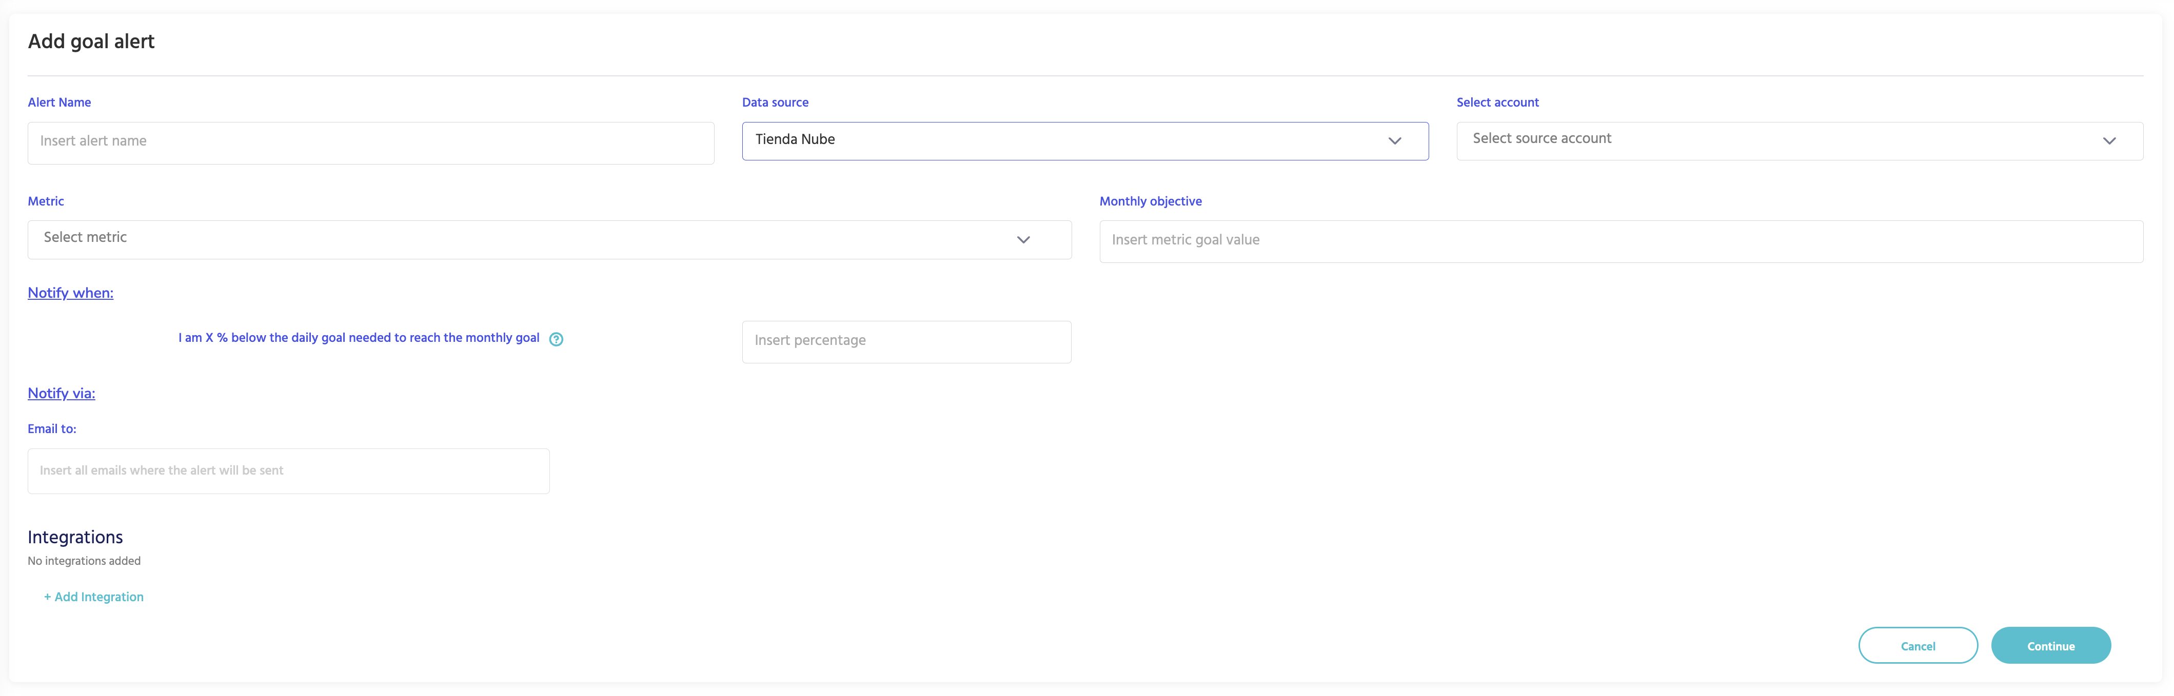The image size is (2174, 696).
Task: Click the Metric label
Action: tap(46, 201)
